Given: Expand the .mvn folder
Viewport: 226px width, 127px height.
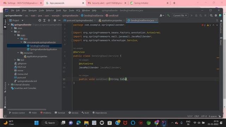Looking at the screenshot, I should pos(12,28).
